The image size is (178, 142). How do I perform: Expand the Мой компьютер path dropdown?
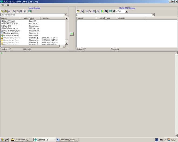tap(66, 15)
